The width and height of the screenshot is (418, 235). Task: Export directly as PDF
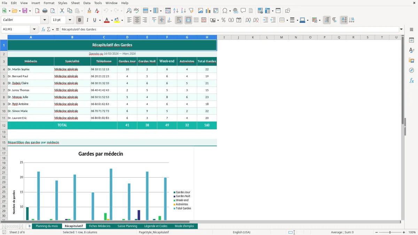(37, 11)
